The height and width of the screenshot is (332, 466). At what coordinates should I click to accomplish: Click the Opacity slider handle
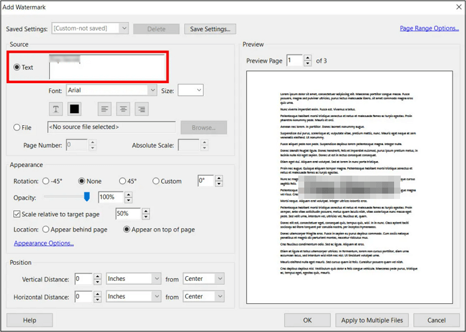[87, 197]
